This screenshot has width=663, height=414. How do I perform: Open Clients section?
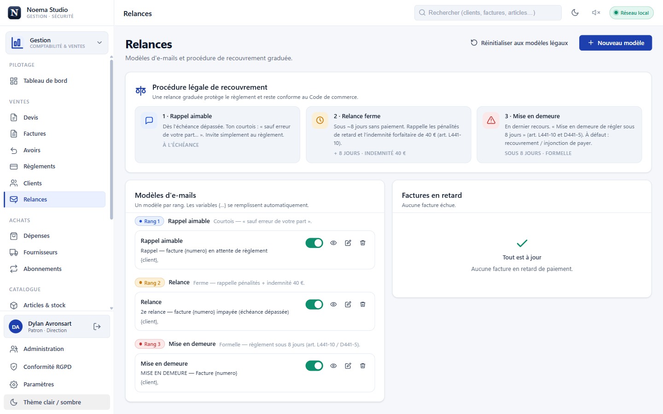54,183
